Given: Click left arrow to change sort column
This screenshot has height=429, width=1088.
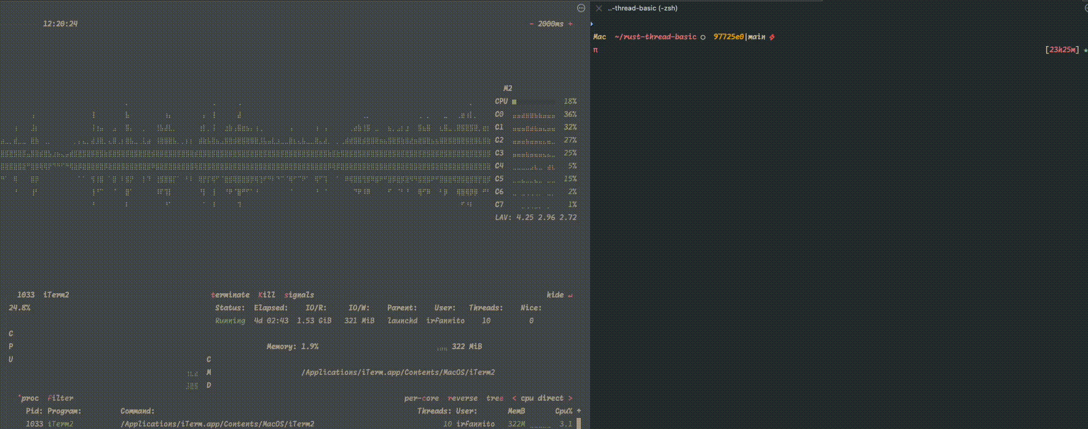Looking at the screenshot, I should pos(514,398).
